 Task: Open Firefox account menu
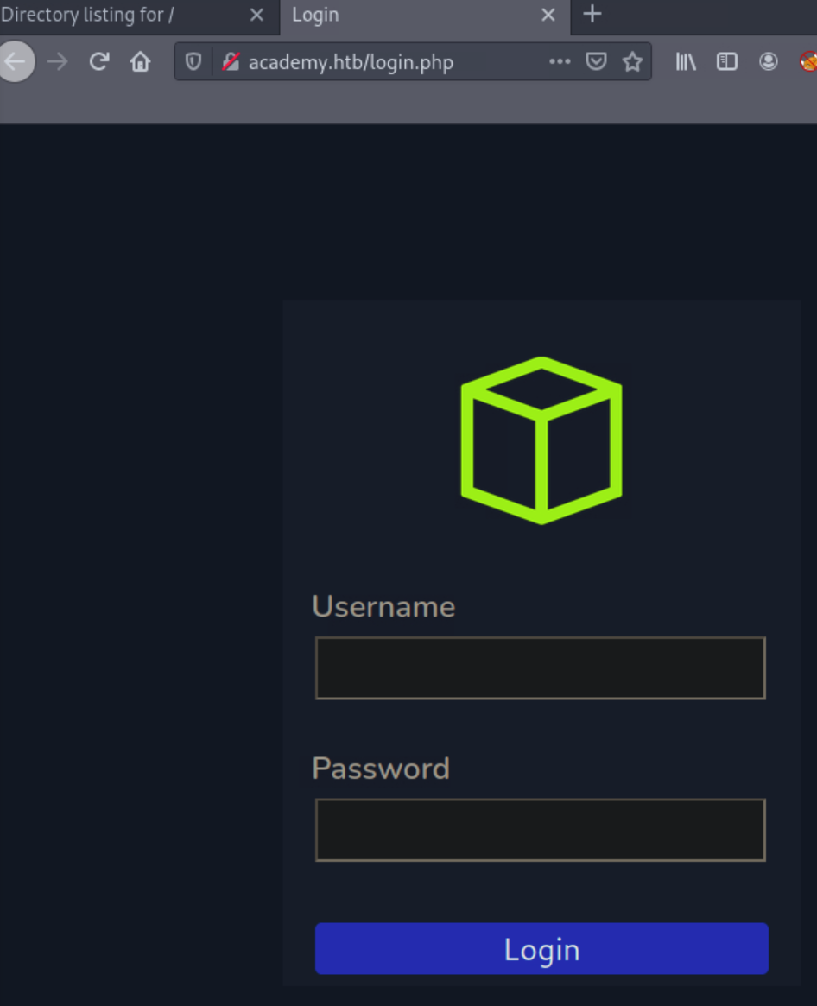tap(769, 61)
